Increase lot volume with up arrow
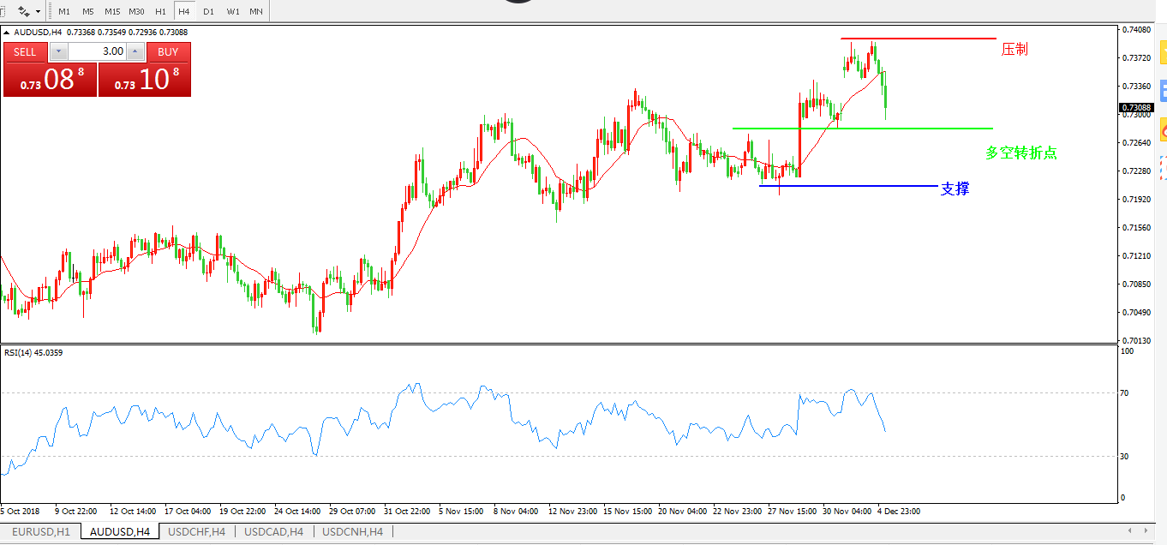Screen dimensions: 1167x545 point(135,51)
